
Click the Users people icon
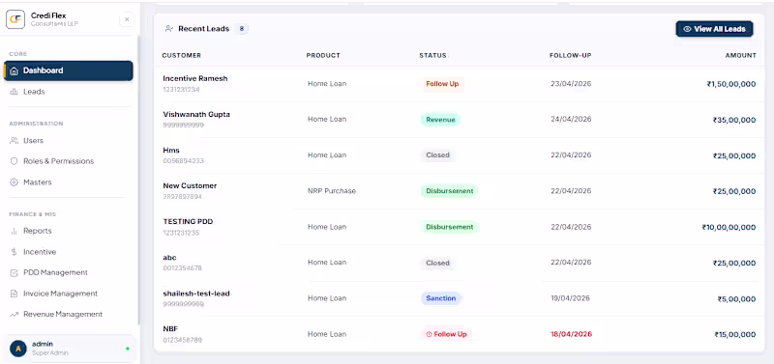pyautogui.click(x=14, y=140)
